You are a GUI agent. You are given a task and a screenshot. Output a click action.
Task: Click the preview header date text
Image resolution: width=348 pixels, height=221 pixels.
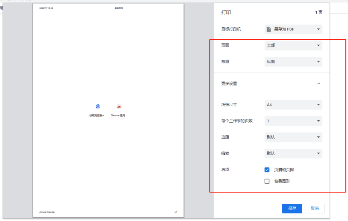(x=46, y=8)
